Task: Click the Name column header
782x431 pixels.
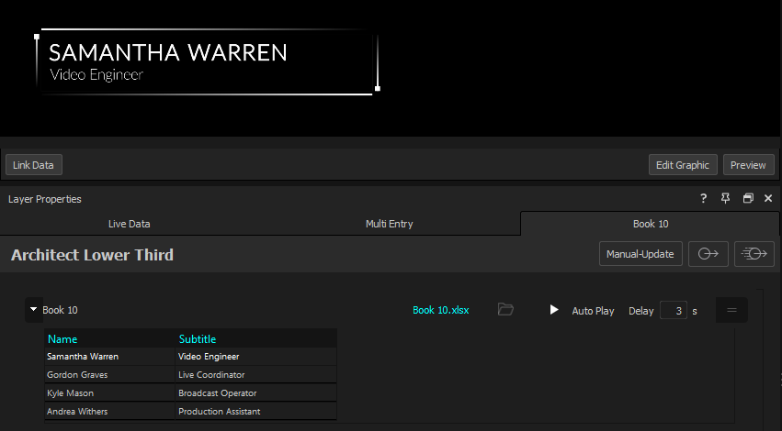Action: [x=109, y=339]
